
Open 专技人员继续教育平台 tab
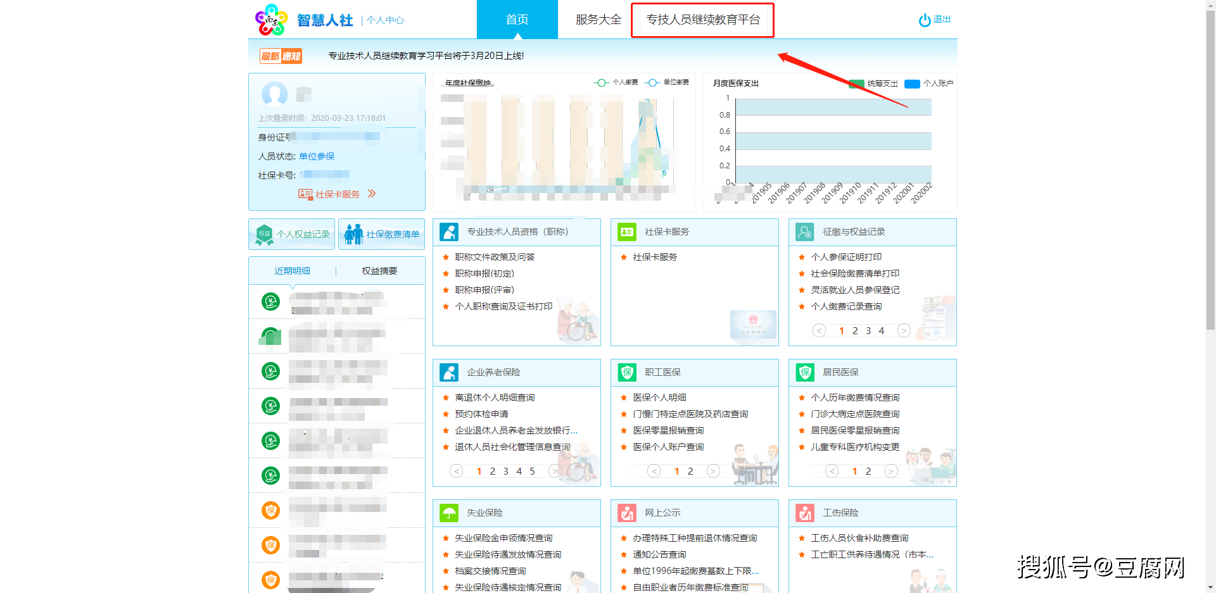point(703,20)
